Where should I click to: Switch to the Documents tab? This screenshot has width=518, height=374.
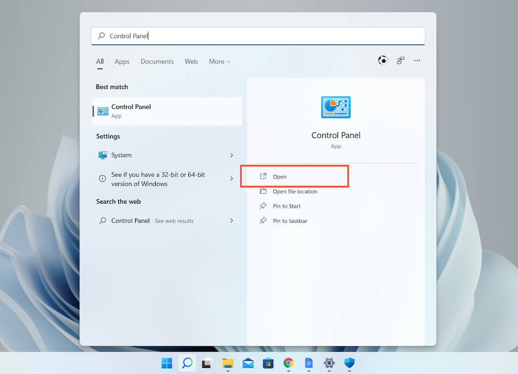pyautogui.click(x=157, y=61)
